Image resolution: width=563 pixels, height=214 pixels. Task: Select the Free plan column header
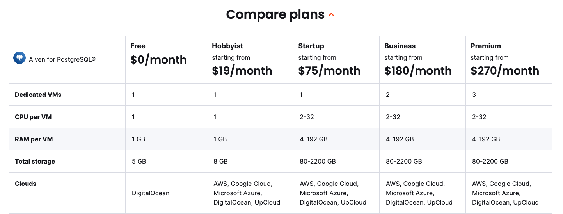pos(138,46)
